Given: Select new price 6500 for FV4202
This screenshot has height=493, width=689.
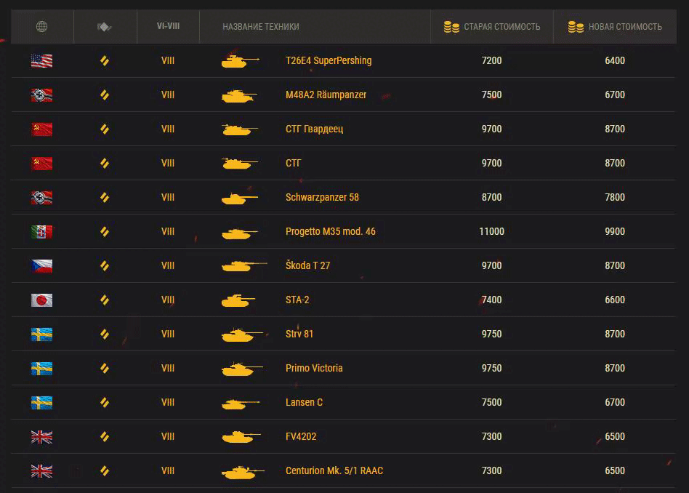Looking at the screenshot, I should point(615,437).
